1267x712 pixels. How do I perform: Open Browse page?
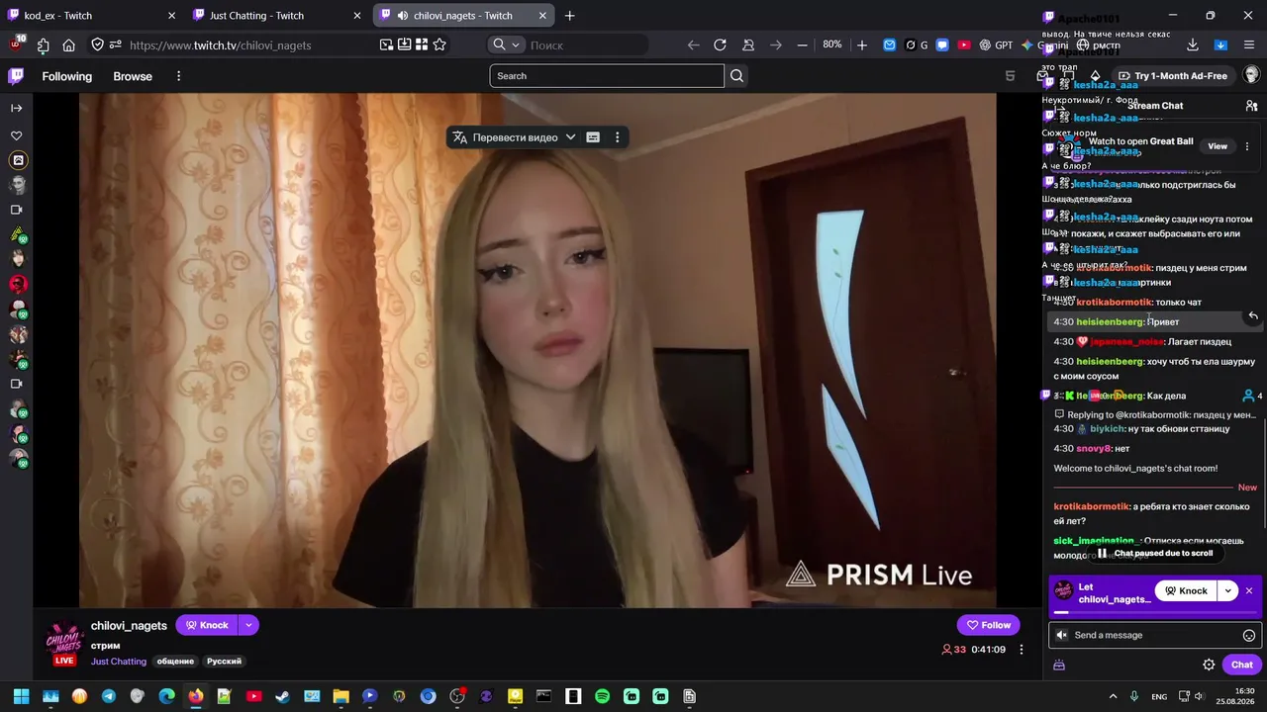pyautogui.click(x=133, y=76)
